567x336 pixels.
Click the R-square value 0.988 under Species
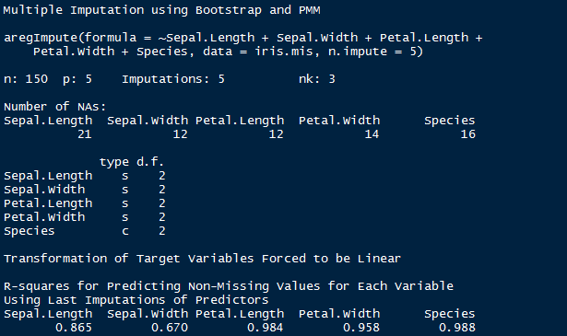click(457, 328)
